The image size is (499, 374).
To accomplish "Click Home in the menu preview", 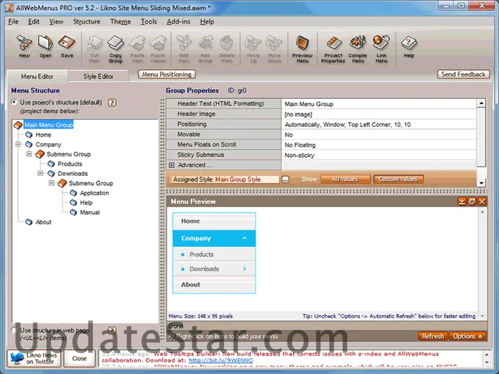I will tap(214, 221).
